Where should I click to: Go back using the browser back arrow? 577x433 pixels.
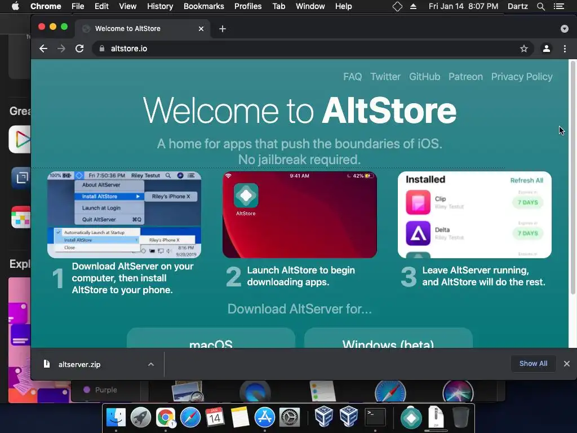(x=43, y=48)
